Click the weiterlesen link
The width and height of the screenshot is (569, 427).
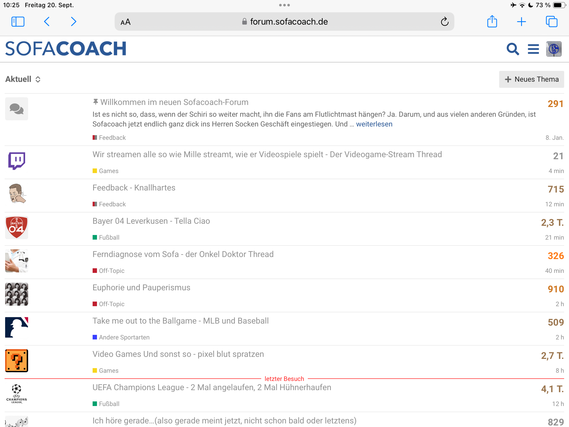pyautogui.click(x=374, y=124)
